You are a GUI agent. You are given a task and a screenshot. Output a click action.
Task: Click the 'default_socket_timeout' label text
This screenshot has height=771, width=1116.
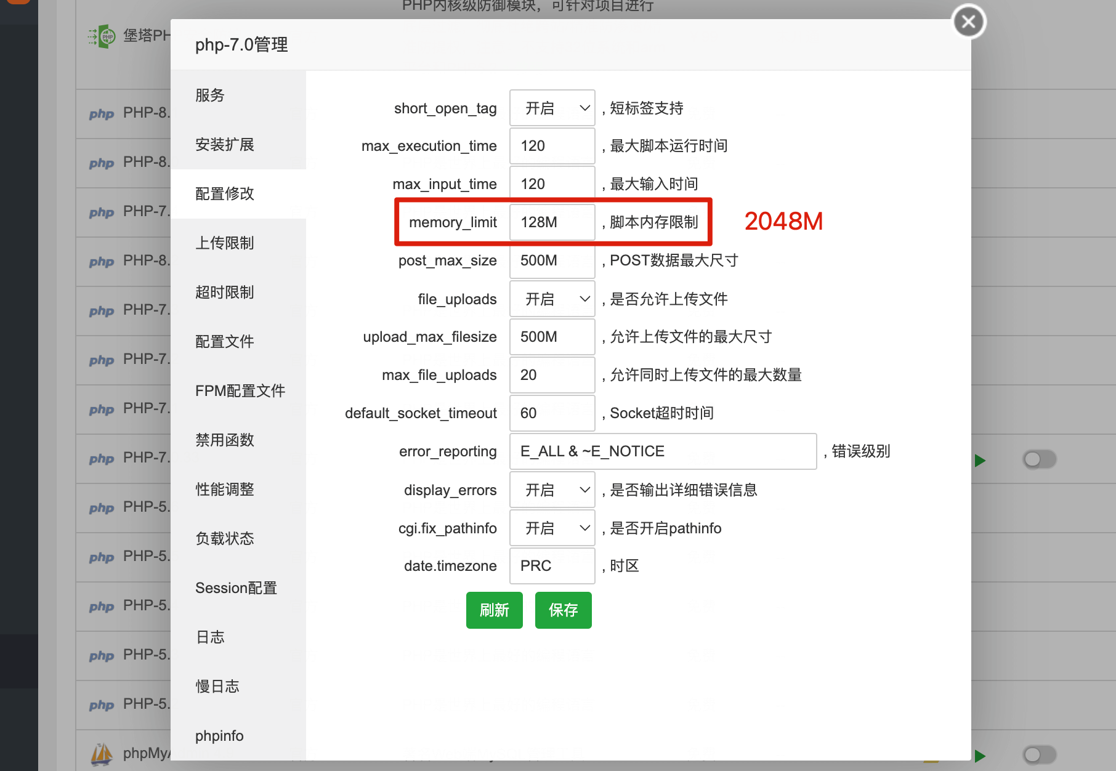(x=421, y=413)
